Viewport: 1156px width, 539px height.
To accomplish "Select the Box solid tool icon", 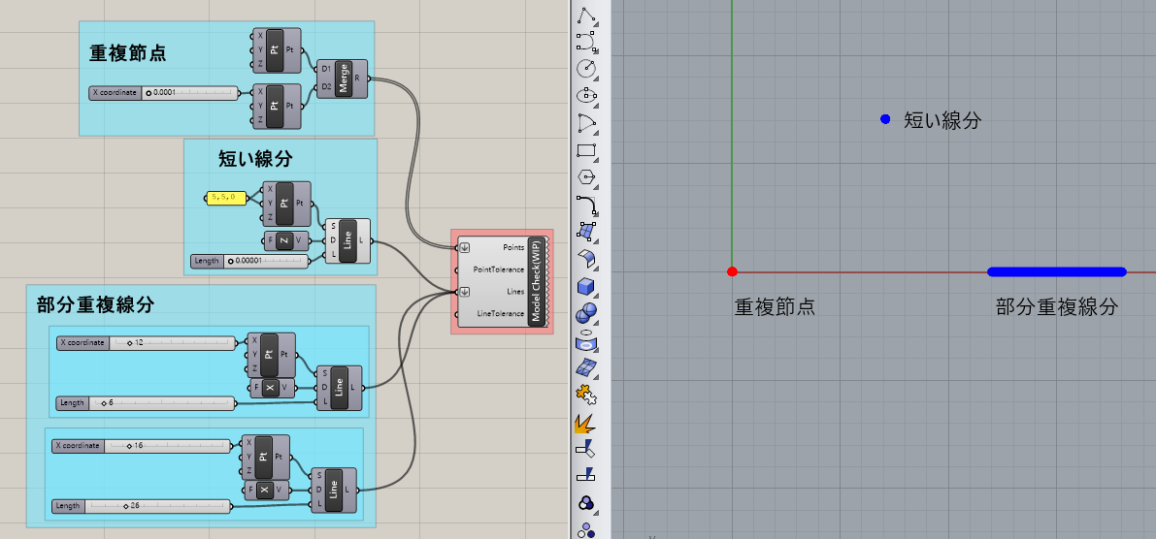I will [586, 286].
